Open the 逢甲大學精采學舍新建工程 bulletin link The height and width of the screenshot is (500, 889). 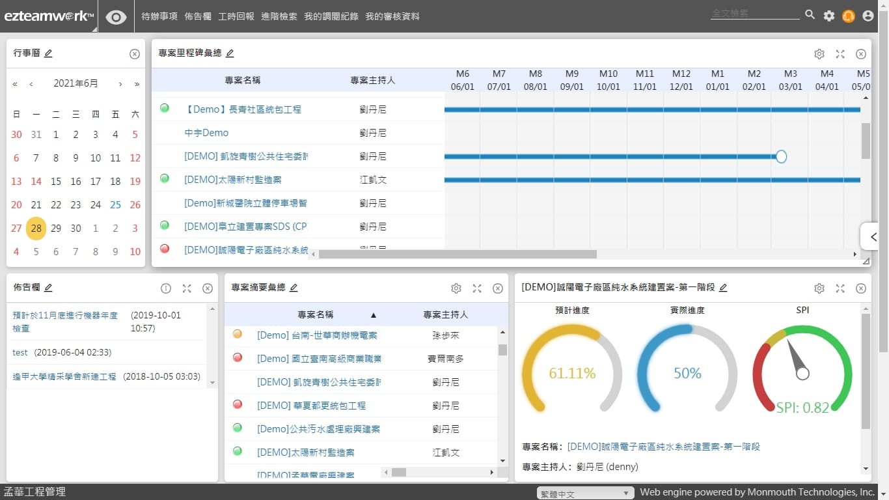tap(64, 376)
